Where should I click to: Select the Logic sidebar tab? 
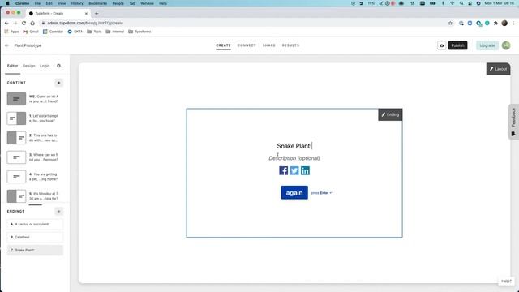point(45,66)
